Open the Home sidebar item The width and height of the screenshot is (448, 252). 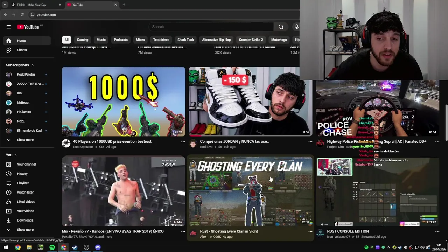(x=27, y=41)
